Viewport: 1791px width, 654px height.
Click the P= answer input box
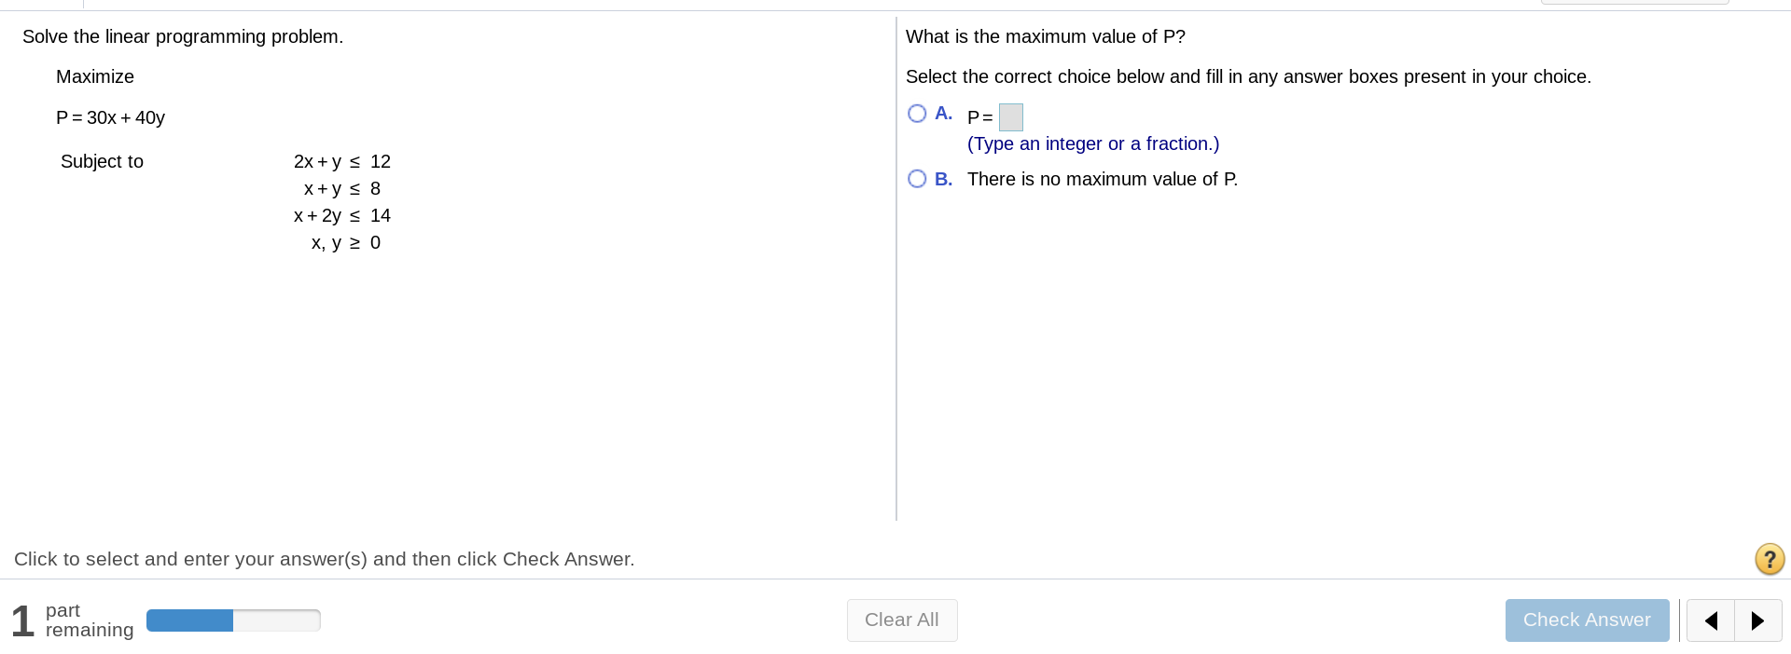(x=1011, y=117)
